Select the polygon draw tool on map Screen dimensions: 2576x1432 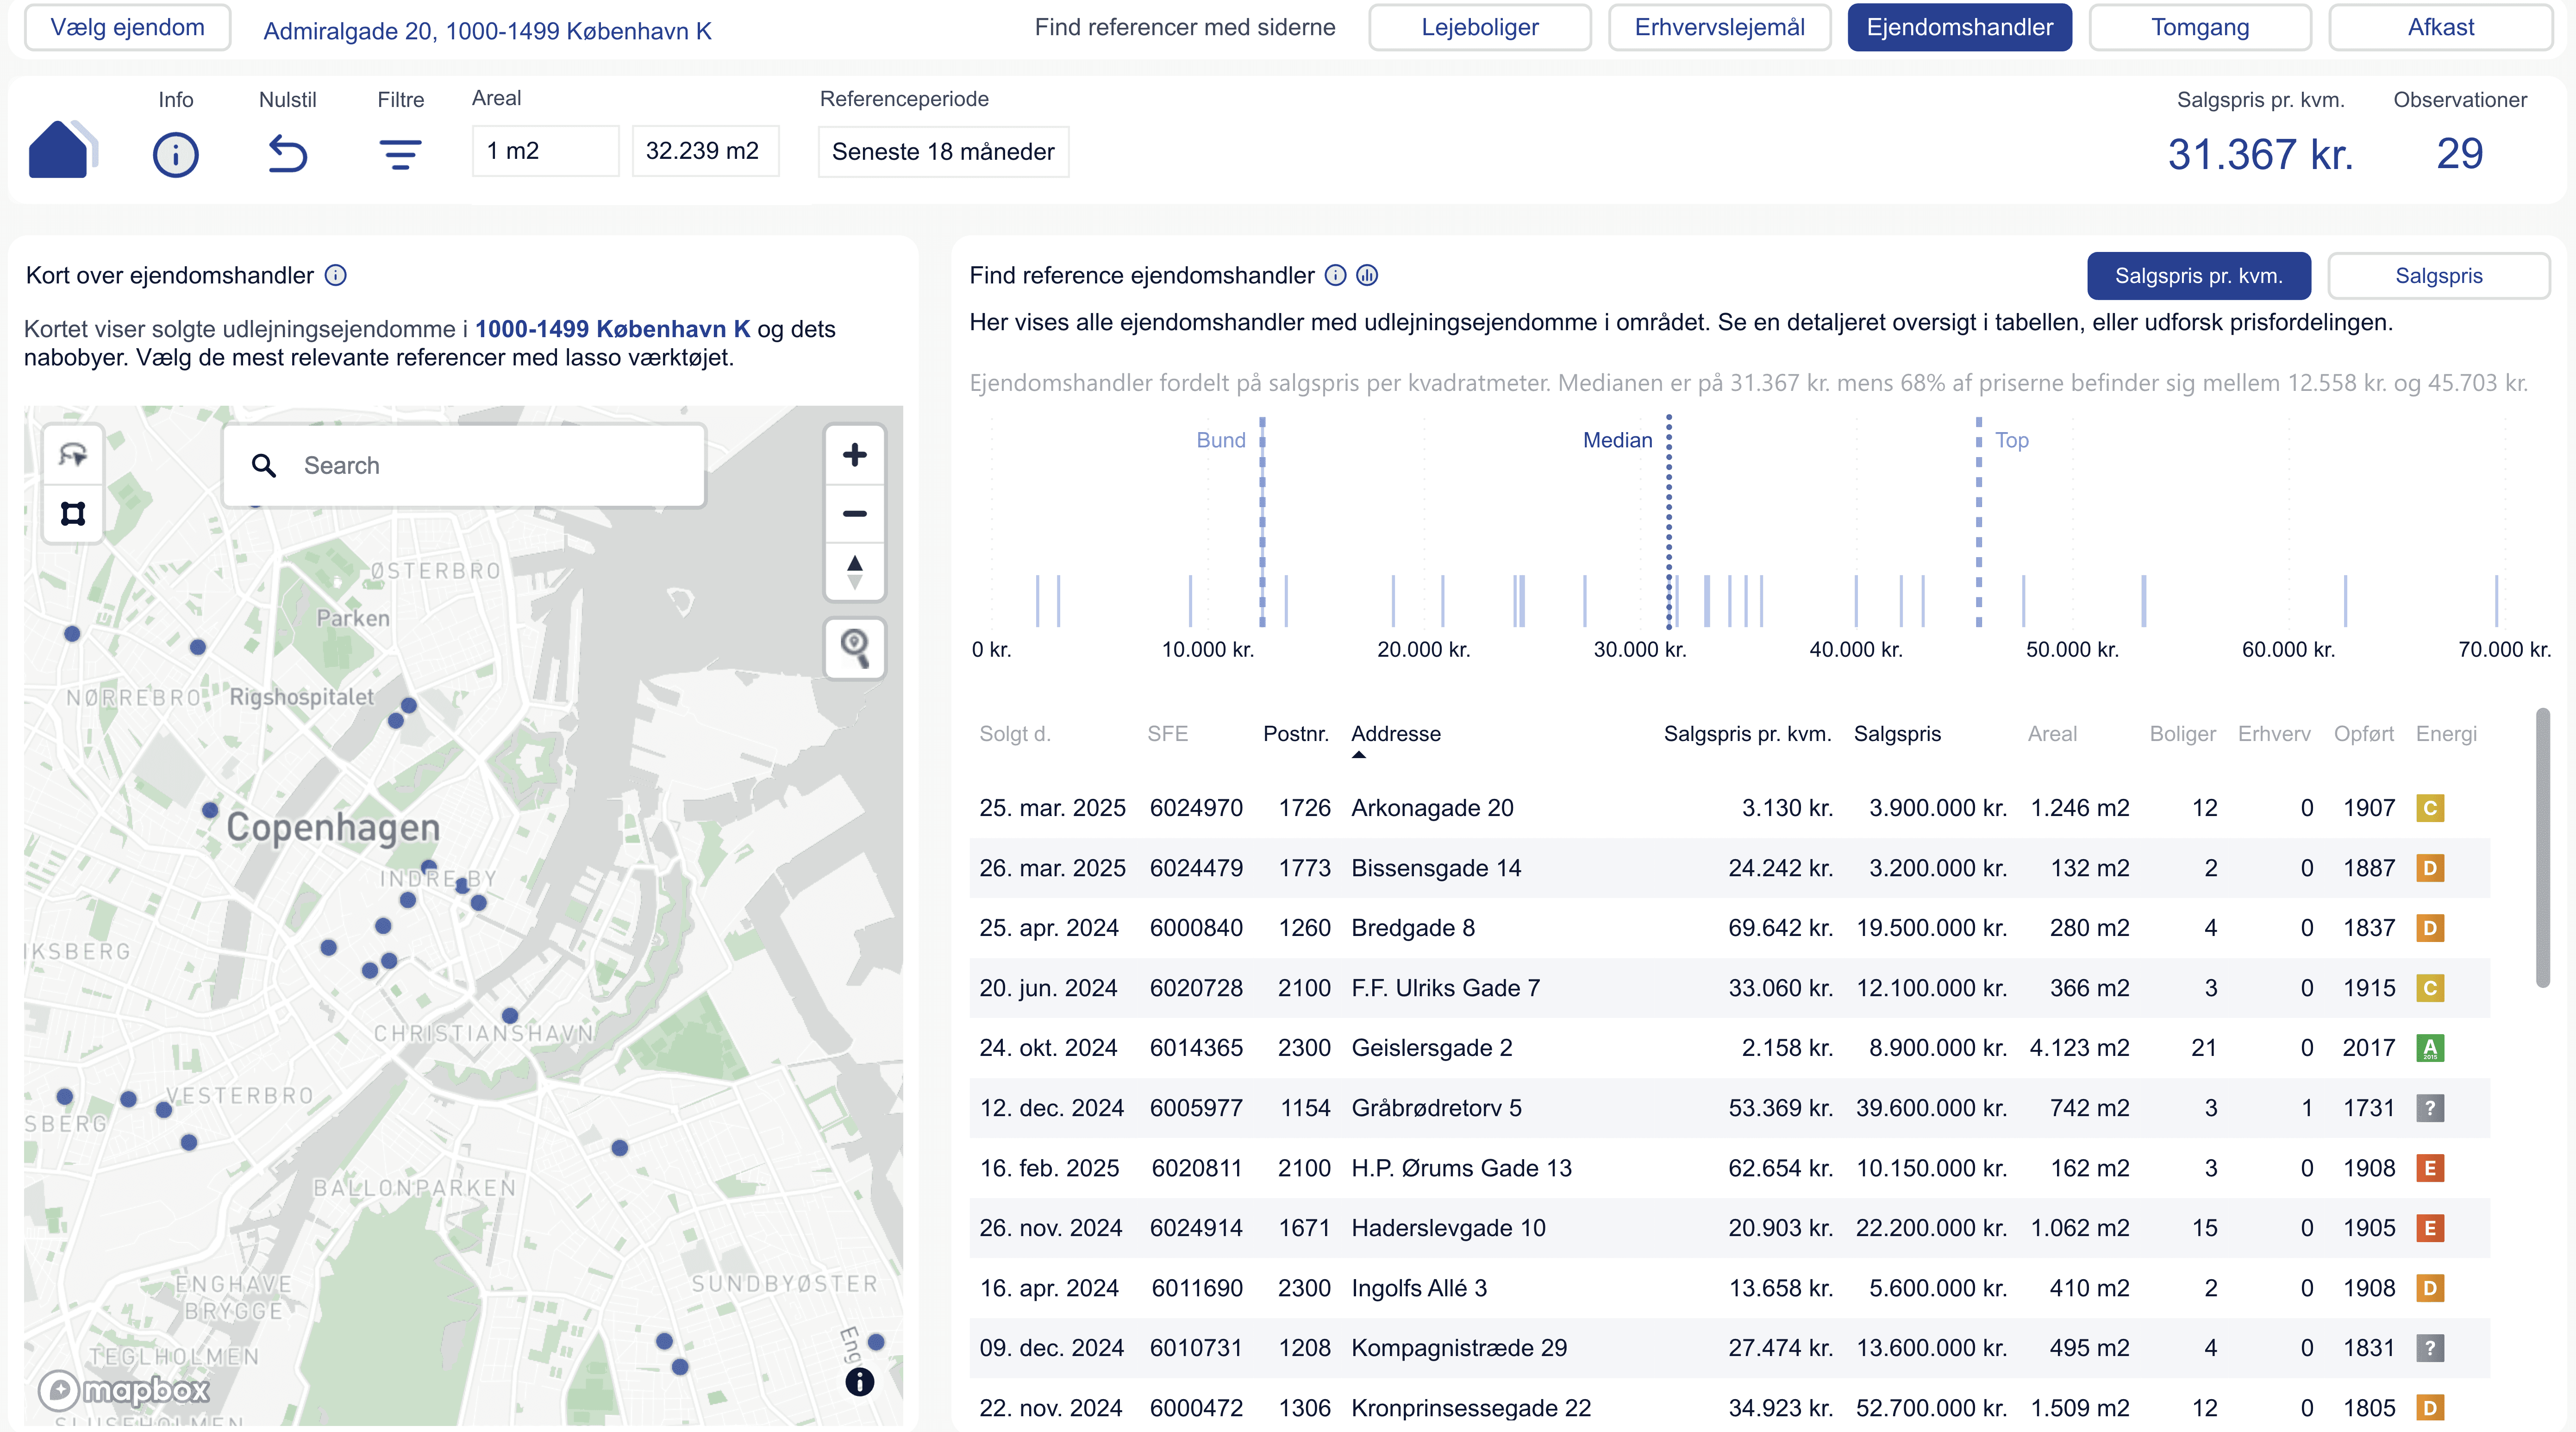point(73,513)
